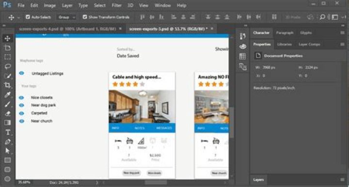The width and height of the screenshot is (349, 187).
Task: Toggle eye icon beside Near church
Action: coord(22,121)
